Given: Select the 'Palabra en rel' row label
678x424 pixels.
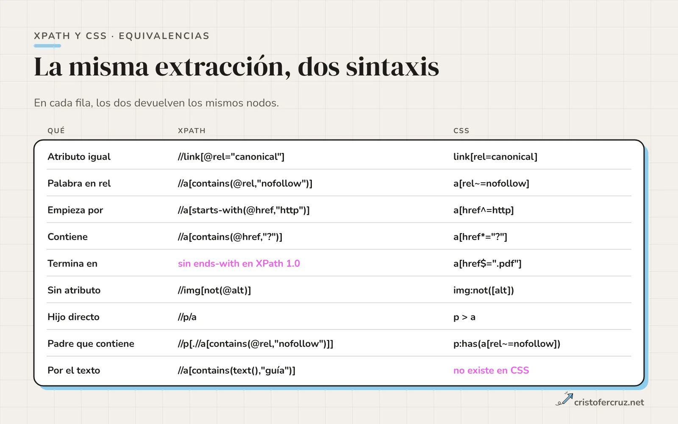Looking at the screenshot, I should [79, 184].
